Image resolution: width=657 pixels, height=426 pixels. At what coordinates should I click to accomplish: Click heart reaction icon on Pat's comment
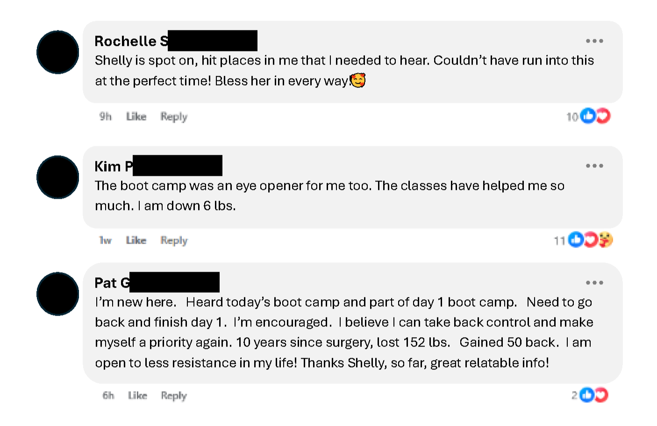click(601, 395)
